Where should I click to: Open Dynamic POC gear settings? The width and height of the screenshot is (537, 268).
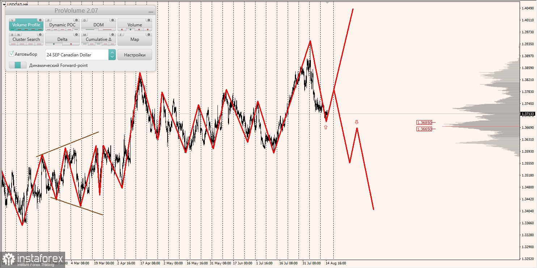pyautogui.click(x=76, y=20)
